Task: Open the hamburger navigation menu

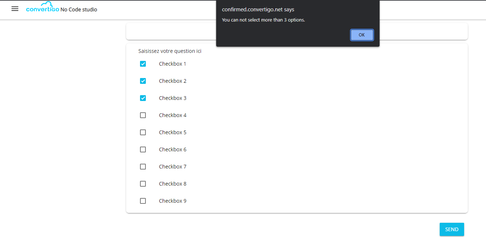Action: click(15, 9)
